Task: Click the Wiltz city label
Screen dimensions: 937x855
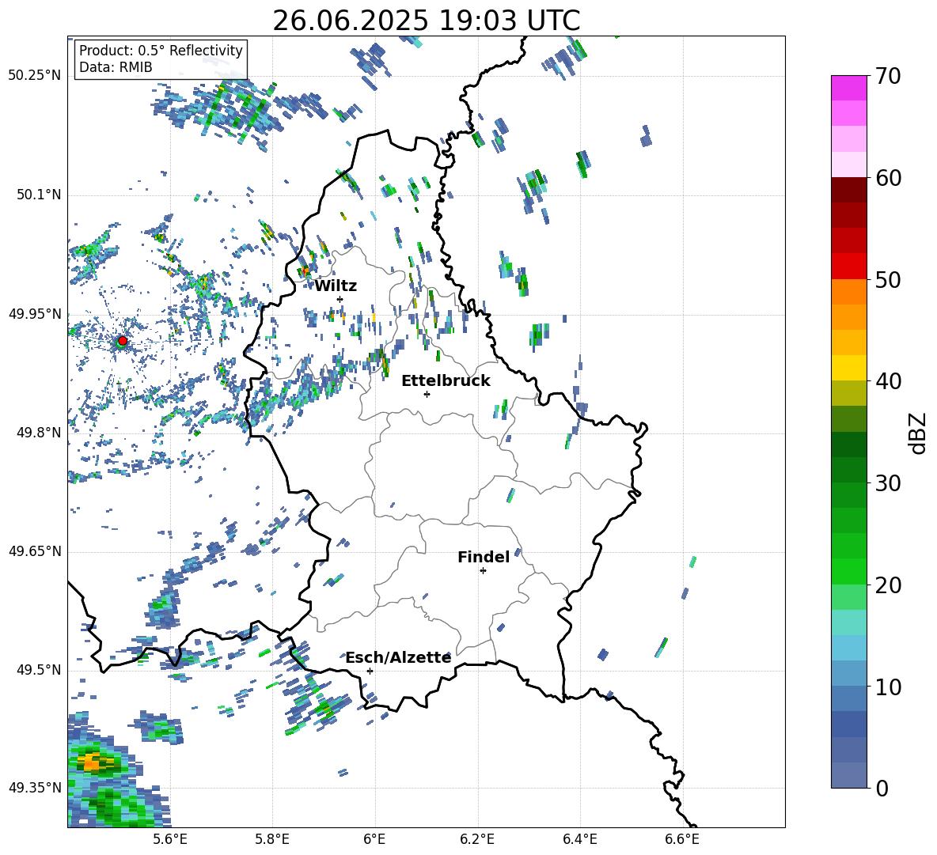Action: coord(336,286)
